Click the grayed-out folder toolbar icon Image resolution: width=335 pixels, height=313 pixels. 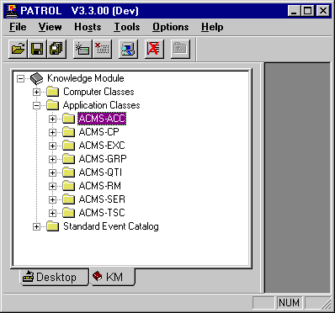(x=180, y=49)
